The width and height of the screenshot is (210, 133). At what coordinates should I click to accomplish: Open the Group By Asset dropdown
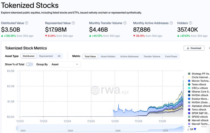tap(65, 64)
